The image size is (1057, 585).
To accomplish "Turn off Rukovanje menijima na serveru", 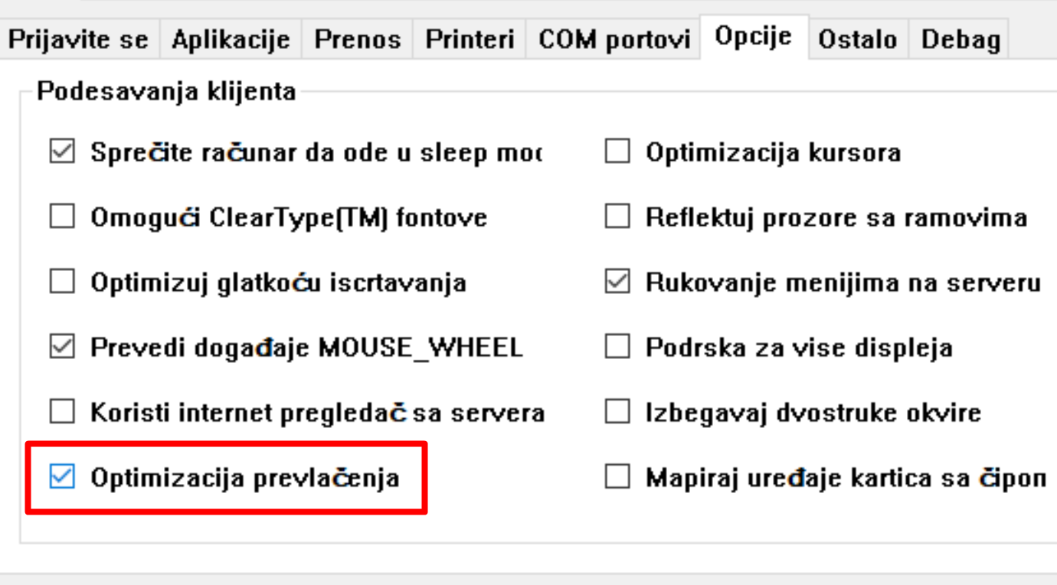I will pyautogui.click(x=617, y=283).
